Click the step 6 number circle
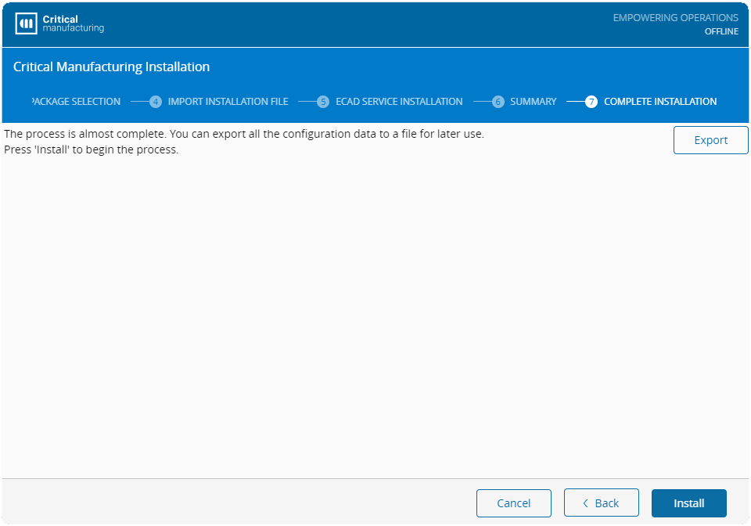The width and height of the screenshot is (751, 526). (x=498, y=102)
